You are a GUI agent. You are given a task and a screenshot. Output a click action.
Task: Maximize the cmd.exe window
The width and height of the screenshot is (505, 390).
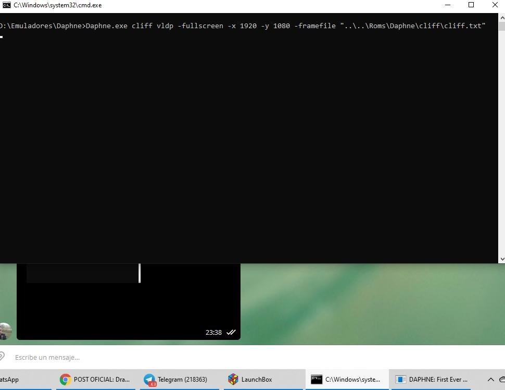tap(471, 5)
